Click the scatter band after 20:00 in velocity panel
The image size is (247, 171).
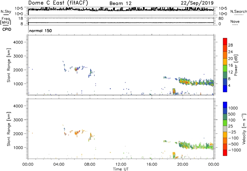(x=196, y=145)
